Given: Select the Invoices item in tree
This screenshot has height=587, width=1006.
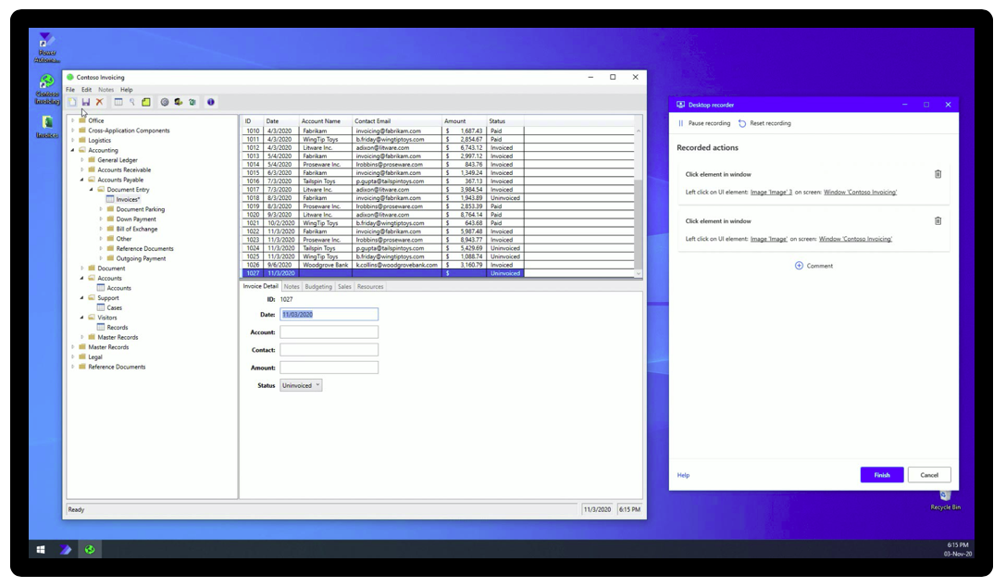Looking at the screenshot, I should pyautogui.click(x=128, y=199).
